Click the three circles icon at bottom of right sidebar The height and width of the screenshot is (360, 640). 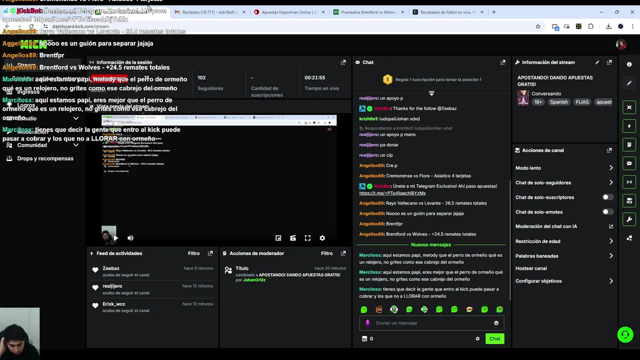pos(629,238)
